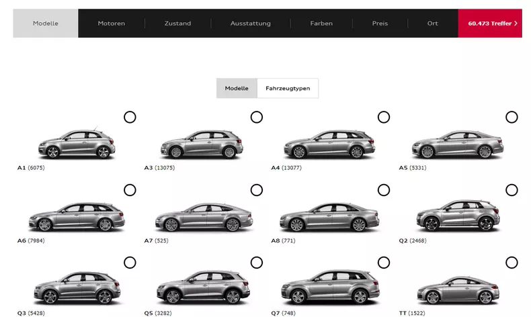The width and height of the screenshot is (531, 317).
Task: Click the A5 car image
Action: coord(458,145)
